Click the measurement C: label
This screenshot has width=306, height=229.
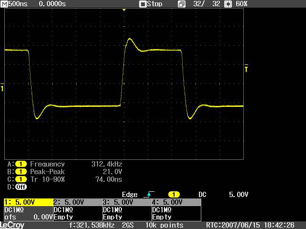(x=11, y=179)
